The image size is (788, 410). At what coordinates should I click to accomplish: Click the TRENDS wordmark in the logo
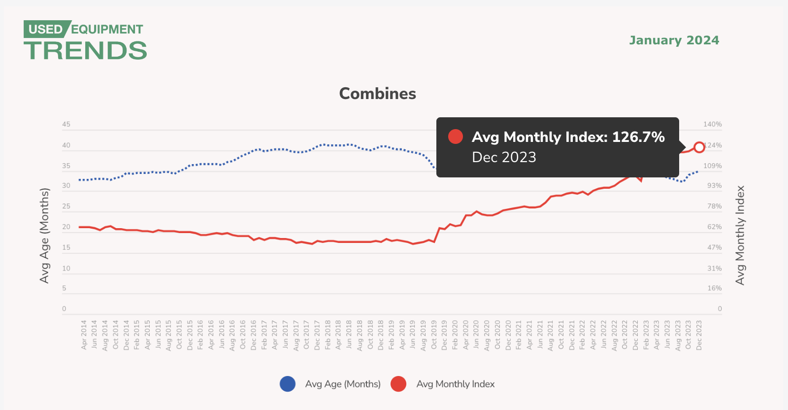tap(85, 51)
